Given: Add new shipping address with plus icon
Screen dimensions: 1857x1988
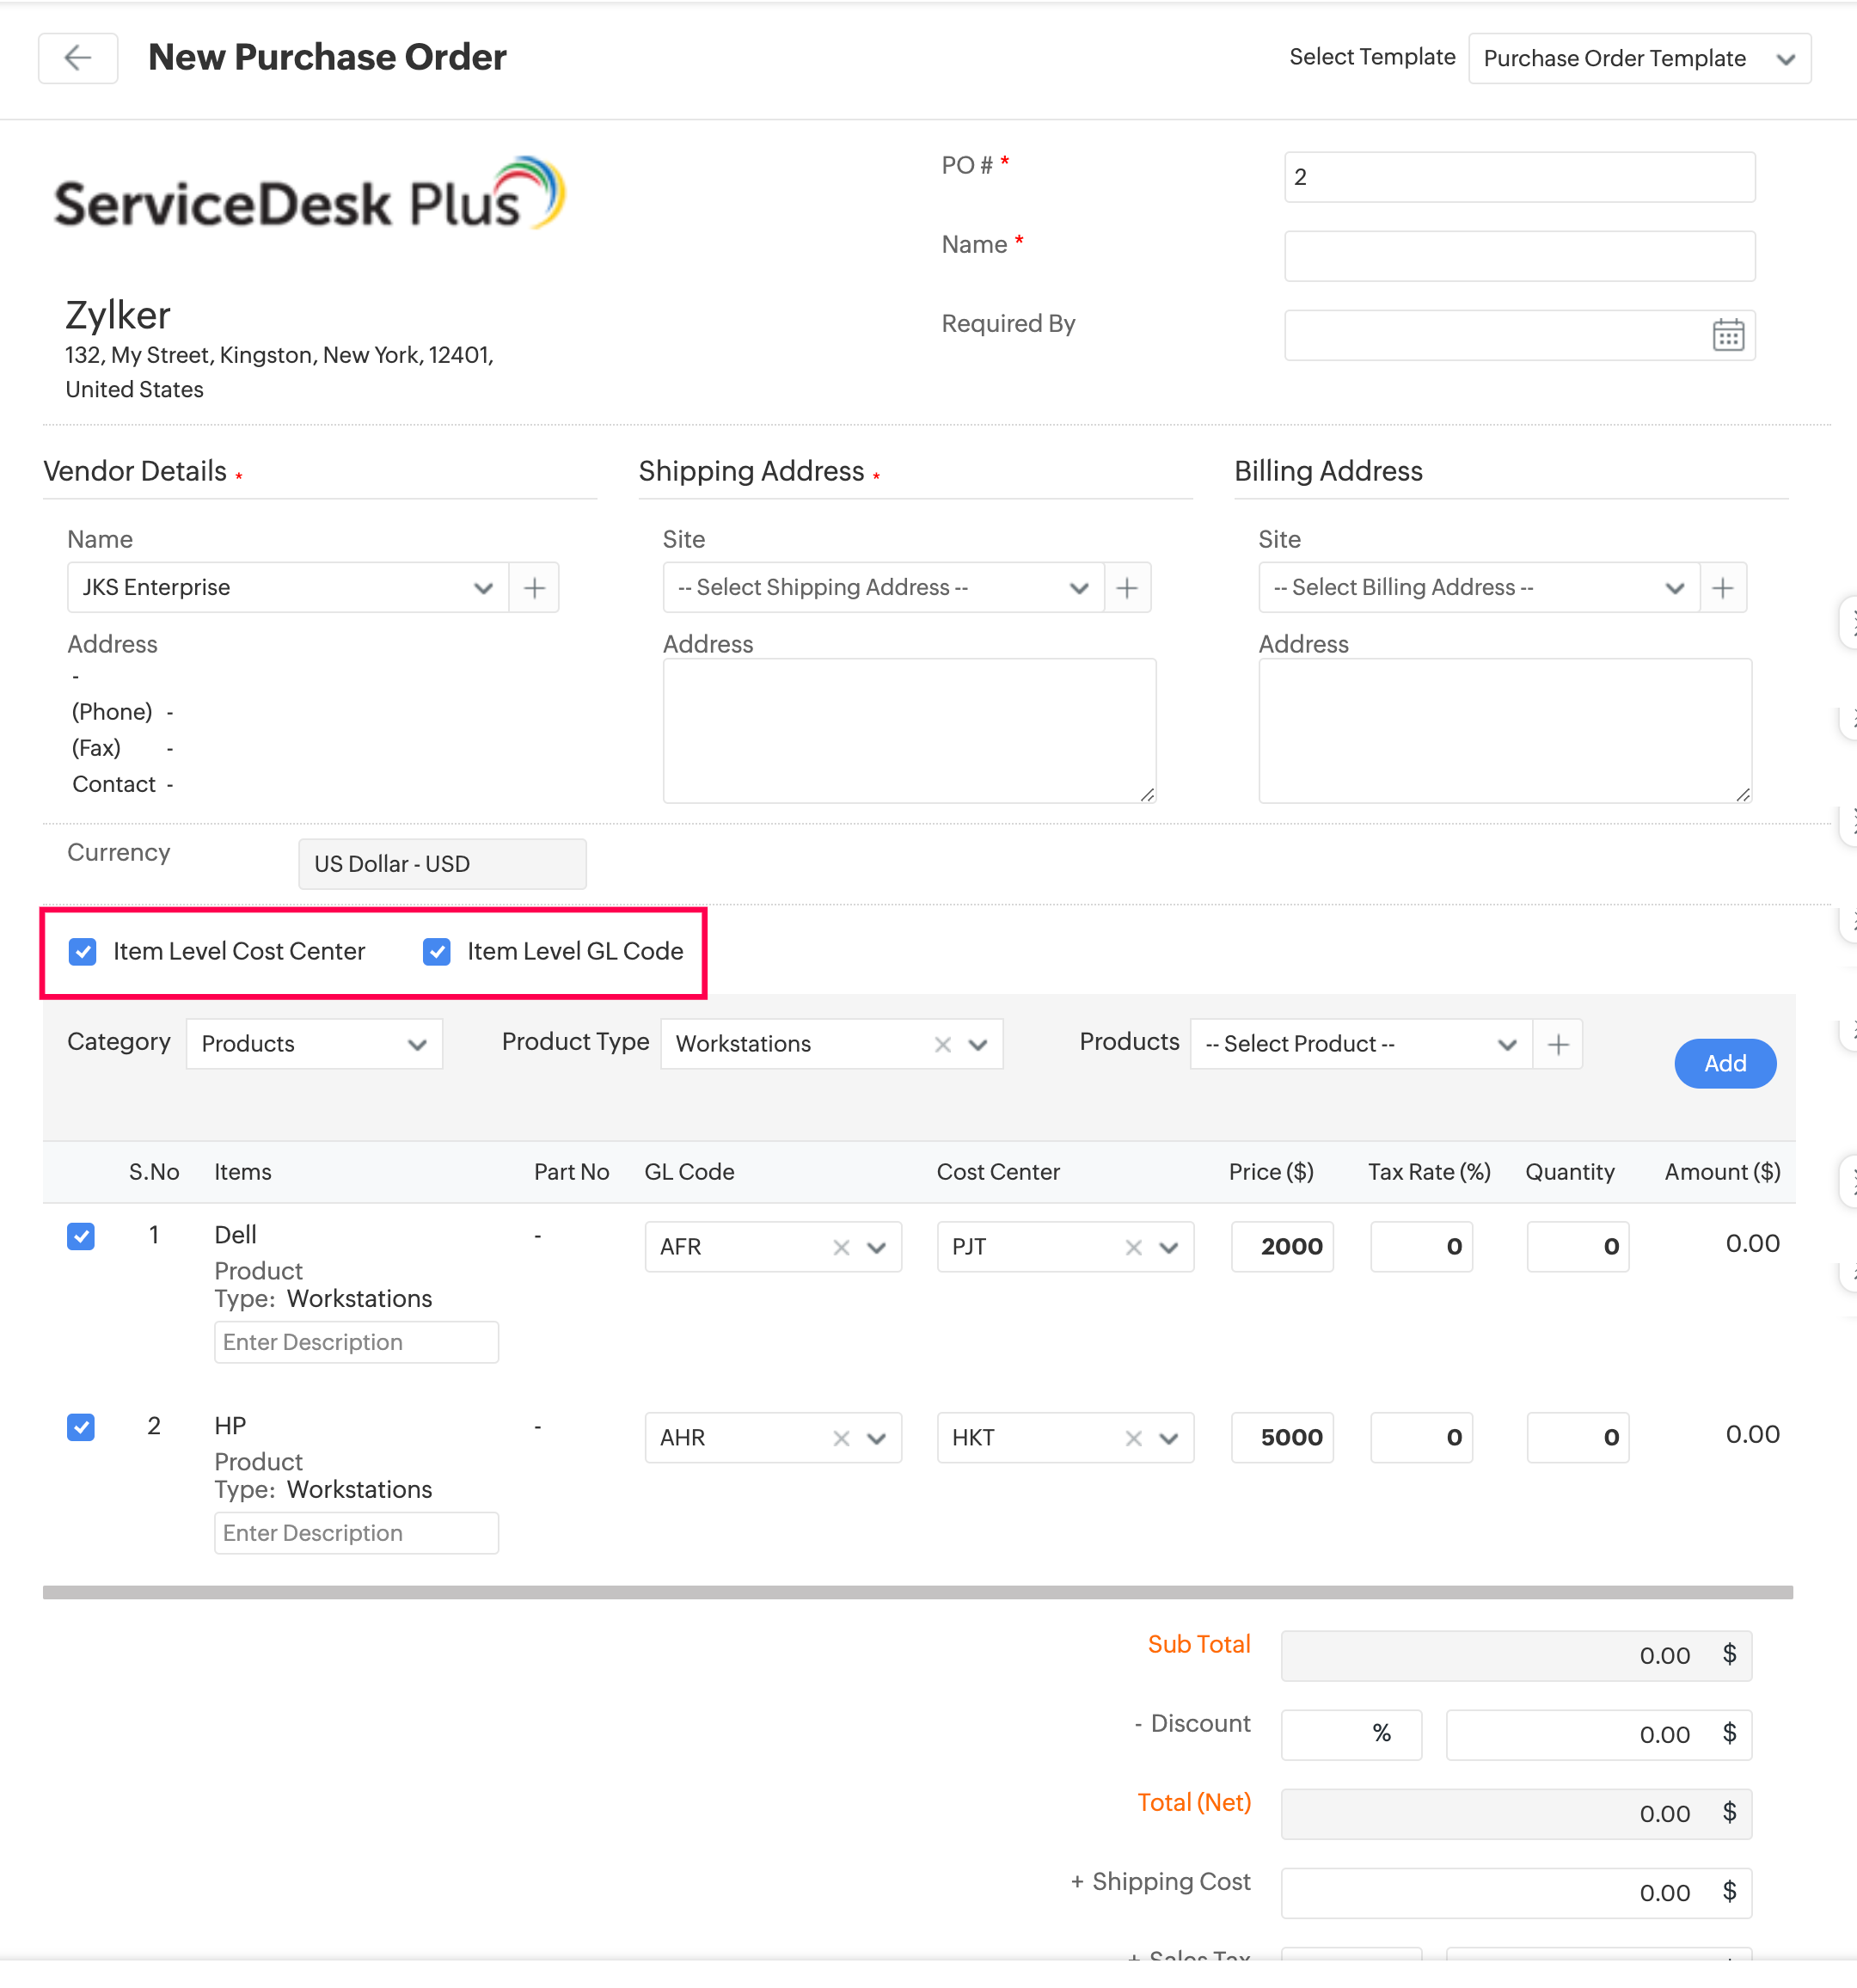Looking at the screenshot, I should point(1127,588).
